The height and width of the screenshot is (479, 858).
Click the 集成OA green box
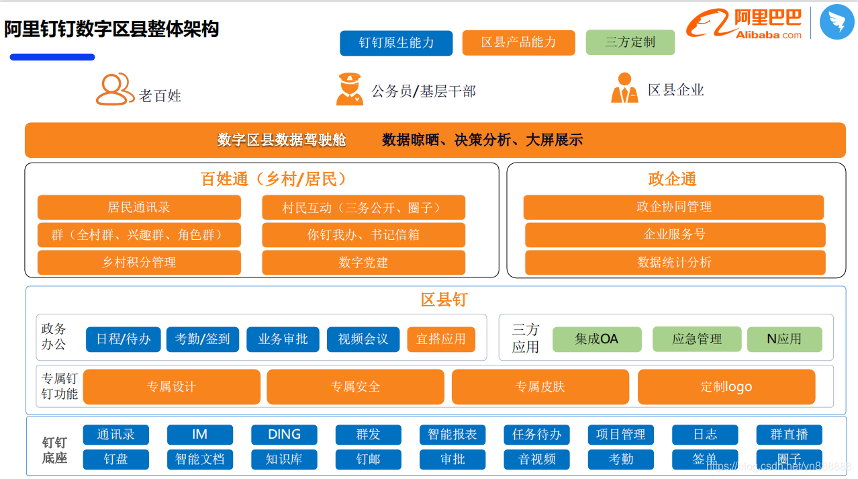(597, 339)
